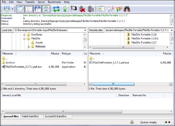Select remote folder FileZilla Portable 3.2.6

click(144, 35)
